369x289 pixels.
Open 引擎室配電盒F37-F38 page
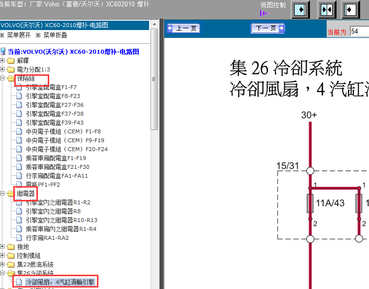point(55,114)
